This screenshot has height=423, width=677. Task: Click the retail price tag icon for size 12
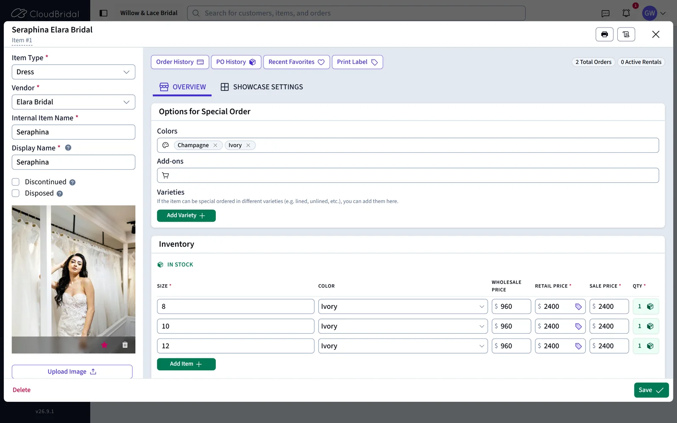578,346
